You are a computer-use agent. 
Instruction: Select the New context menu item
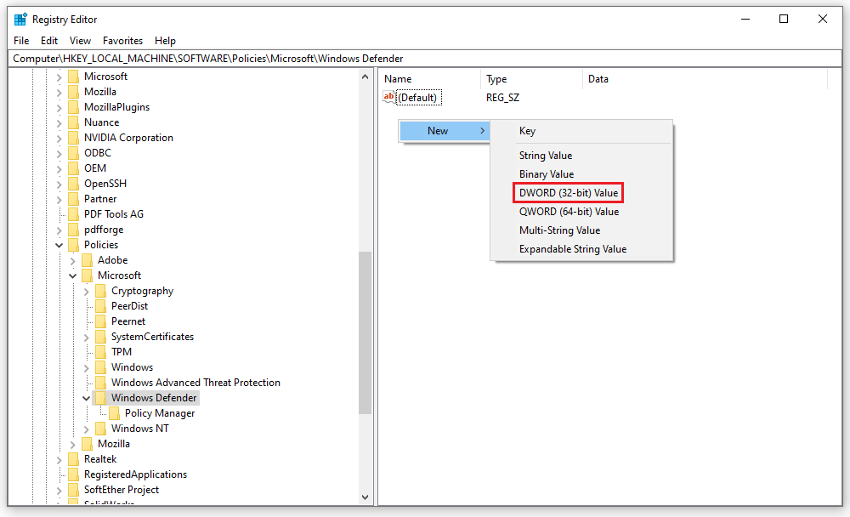click(x=445, y=131)
